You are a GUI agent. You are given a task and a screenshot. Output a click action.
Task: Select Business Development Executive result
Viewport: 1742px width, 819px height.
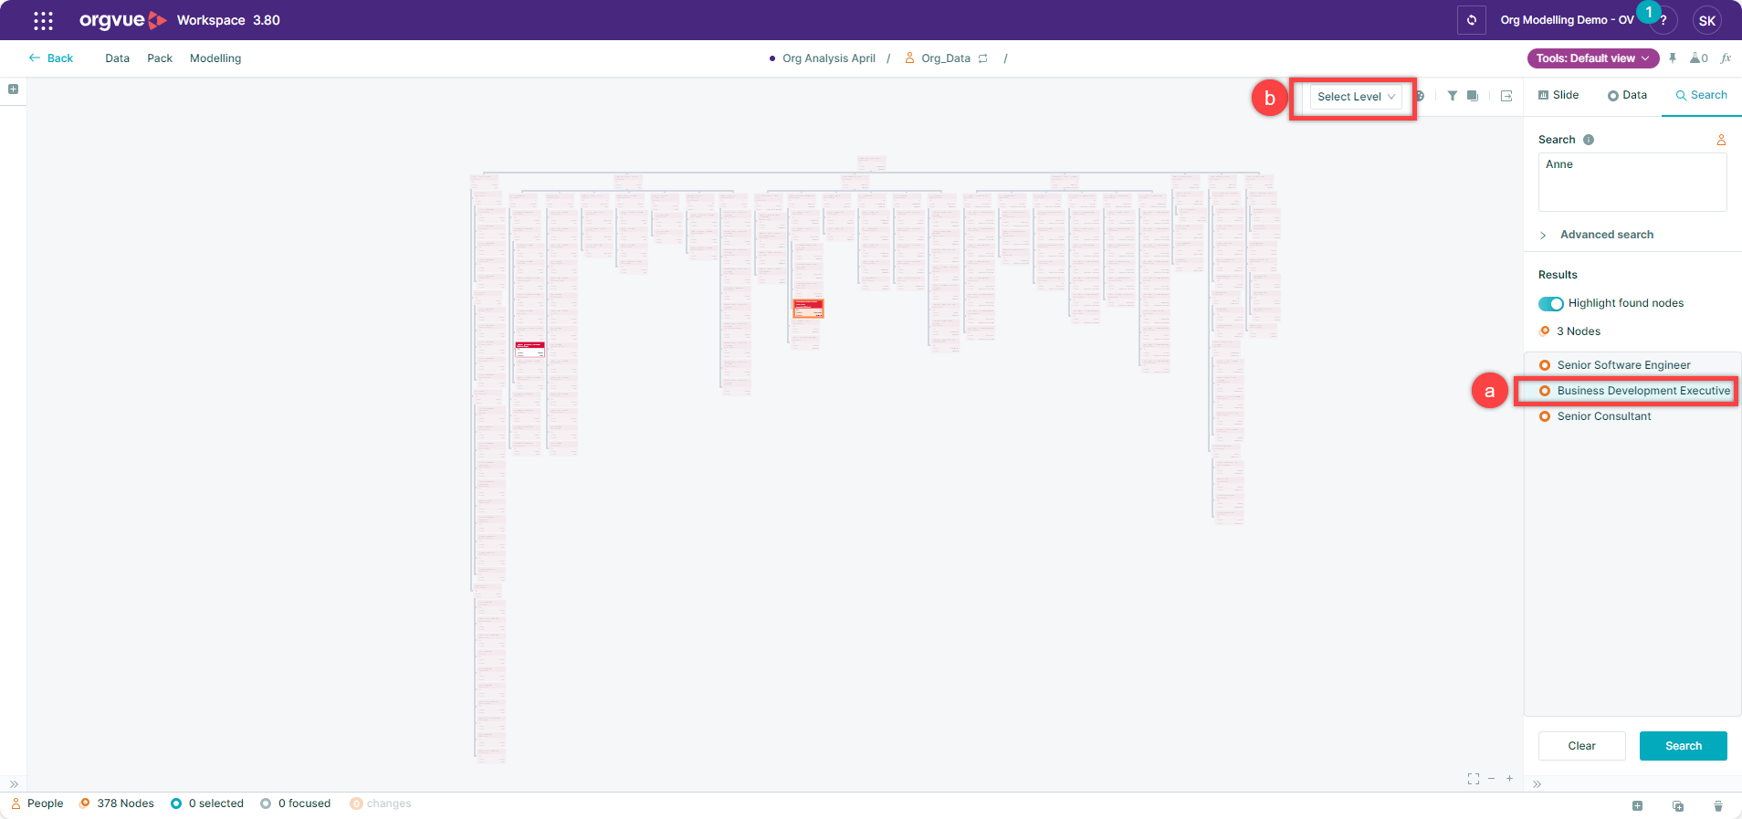coord(1642,391)
